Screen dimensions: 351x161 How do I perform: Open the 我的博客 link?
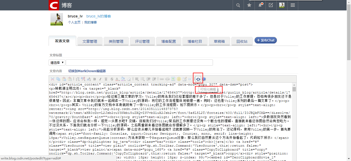point(90,22)
